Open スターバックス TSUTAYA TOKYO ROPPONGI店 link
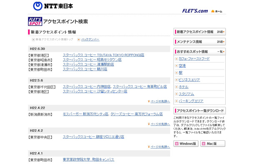The height and width of the screenshot is (167, 254). coord(104,55)
